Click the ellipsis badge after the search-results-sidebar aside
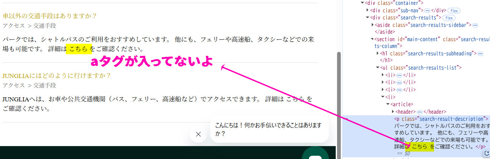 pos(475,25)
